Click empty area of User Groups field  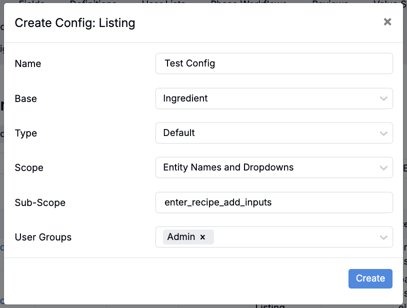[x=295, y=237]
